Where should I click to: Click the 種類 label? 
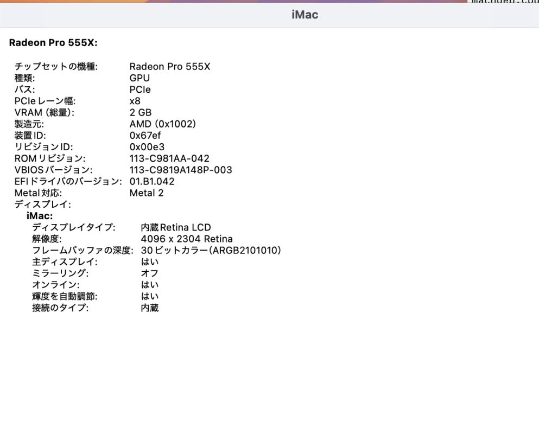(24, 78)
